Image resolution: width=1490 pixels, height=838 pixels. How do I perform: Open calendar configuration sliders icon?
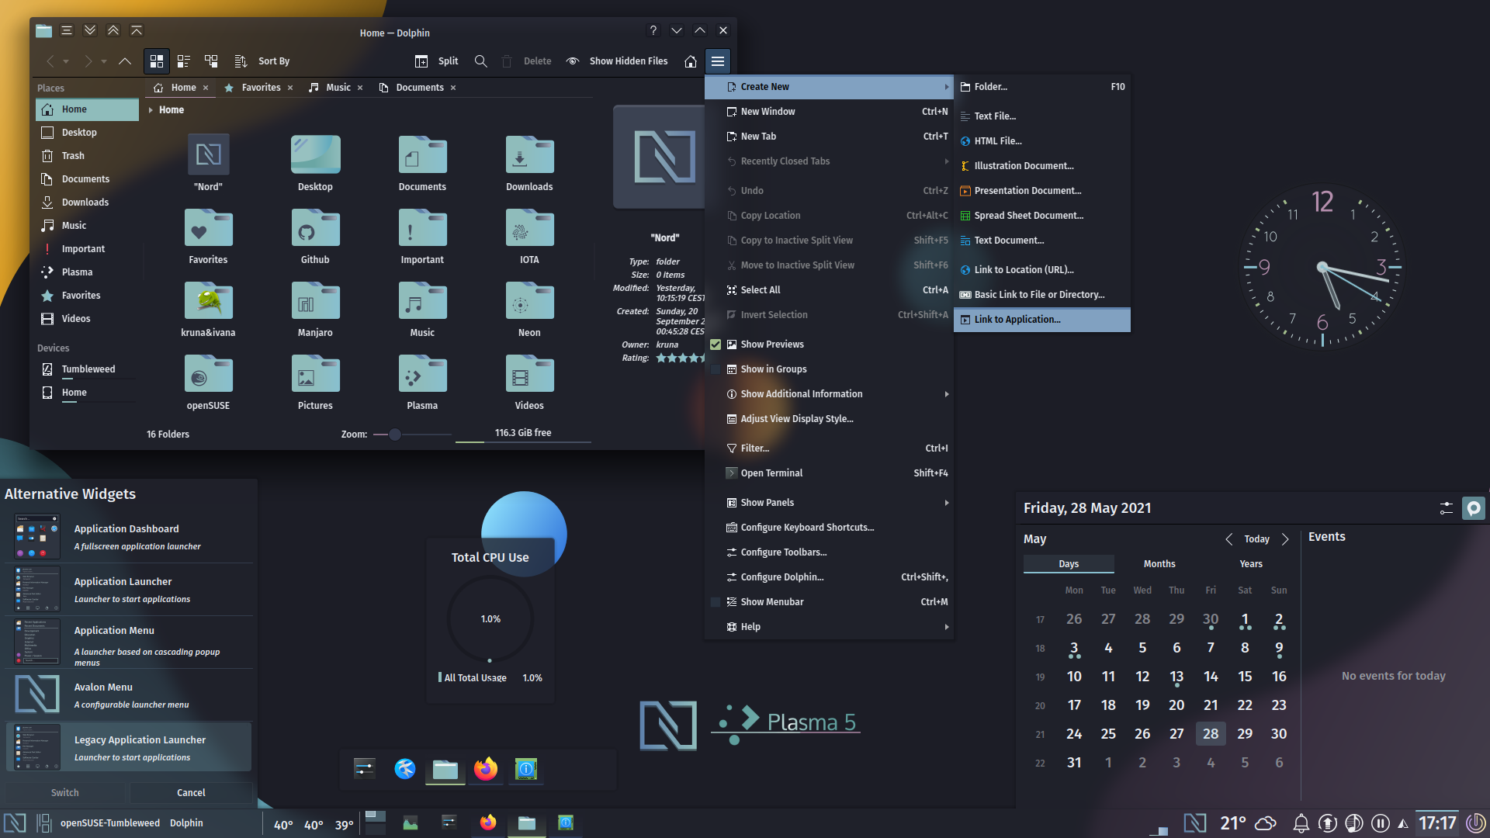(x=1446, y=508)
